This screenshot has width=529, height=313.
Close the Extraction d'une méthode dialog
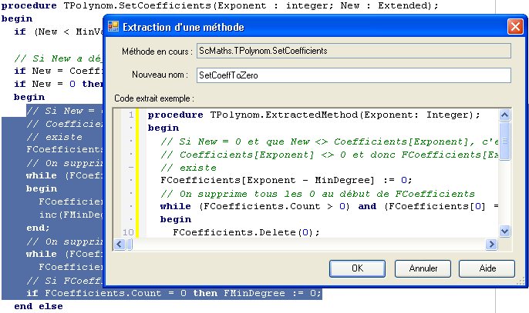click(514, 27)
